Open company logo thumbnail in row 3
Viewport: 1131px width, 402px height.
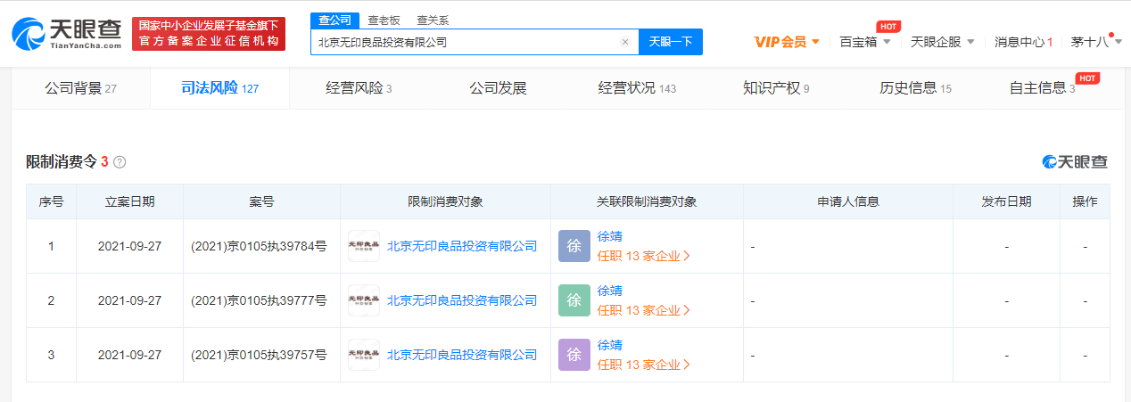pos(364,355)
